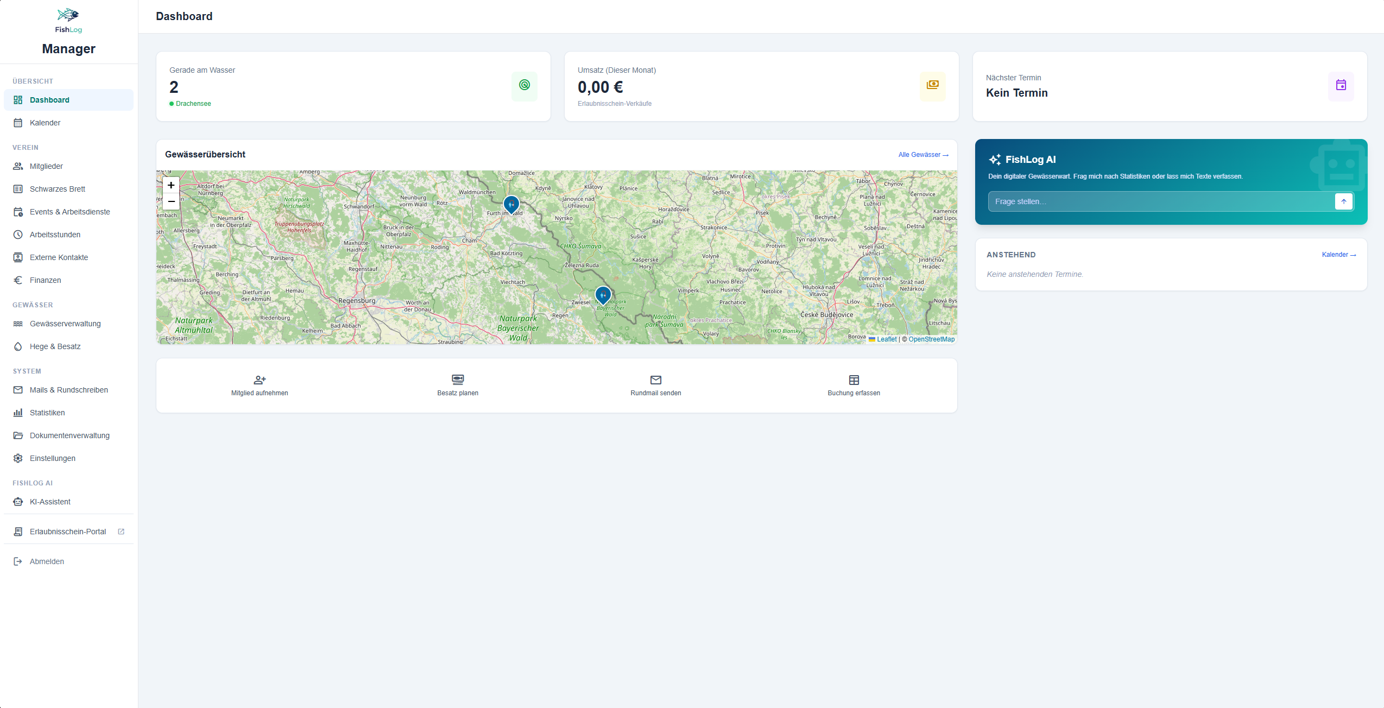Open Externe Kontakte icon
The image size is (1384, 708).
18,257
